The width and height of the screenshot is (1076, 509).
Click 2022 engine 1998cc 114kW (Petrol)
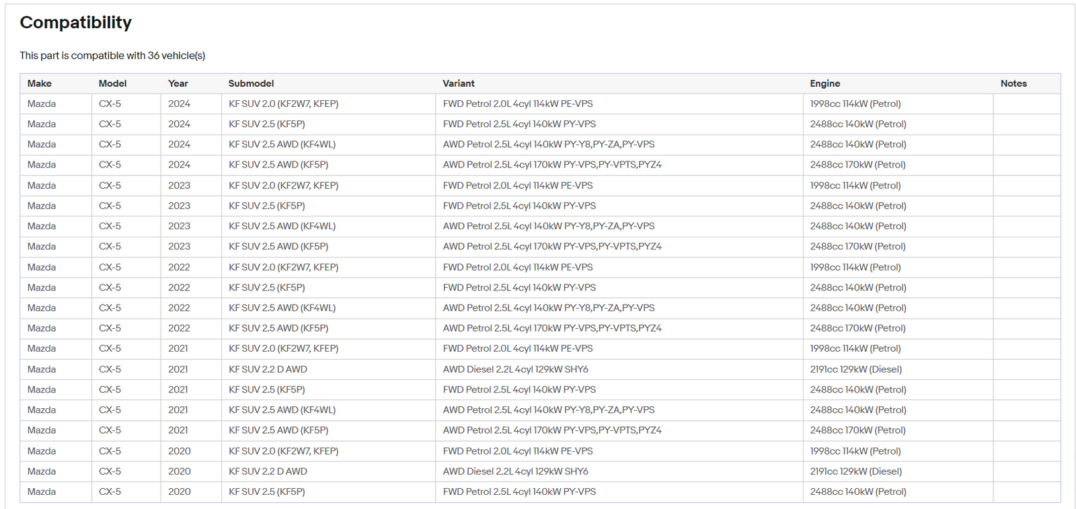click(855, 267)
